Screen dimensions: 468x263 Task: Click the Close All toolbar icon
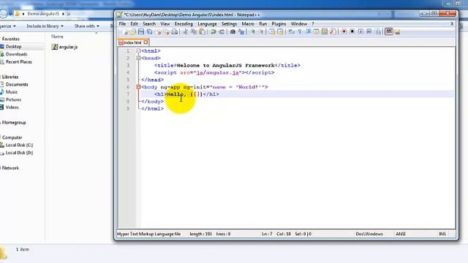(167, 31)
